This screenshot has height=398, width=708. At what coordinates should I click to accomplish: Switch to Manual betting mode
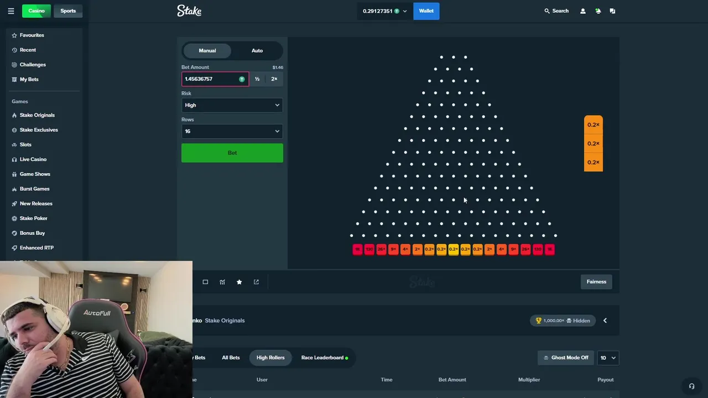(207, 50)
